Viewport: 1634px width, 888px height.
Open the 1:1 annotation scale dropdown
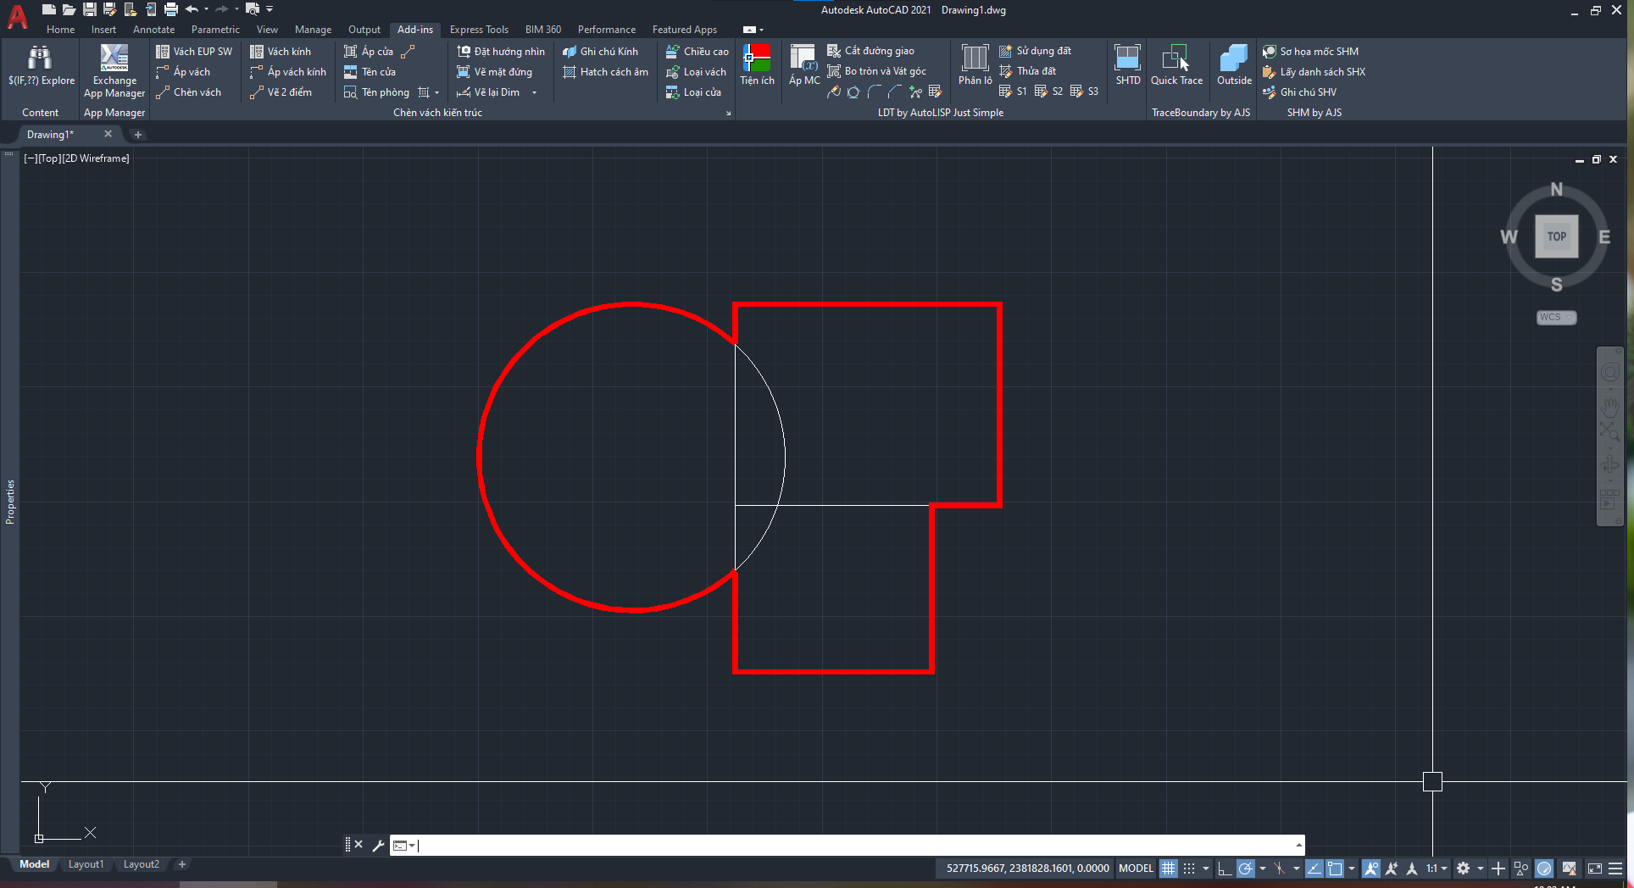1437,869
